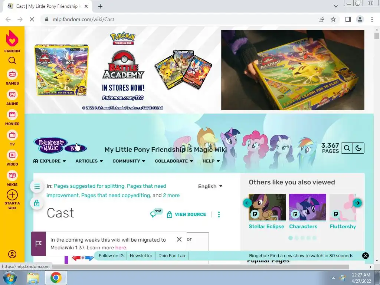Viewport: 380px width, 285px height.
Task: Click the address bar URL
Action: (x=83, y=19)
